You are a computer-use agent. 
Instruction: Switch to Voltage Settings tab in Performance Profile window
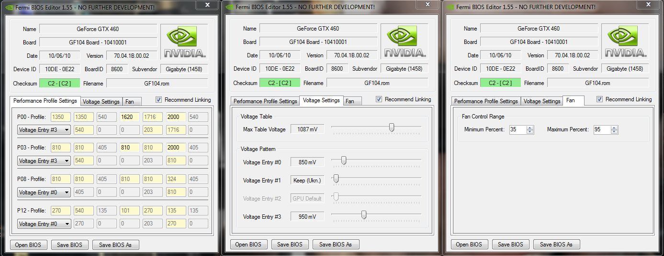point(101,102)
